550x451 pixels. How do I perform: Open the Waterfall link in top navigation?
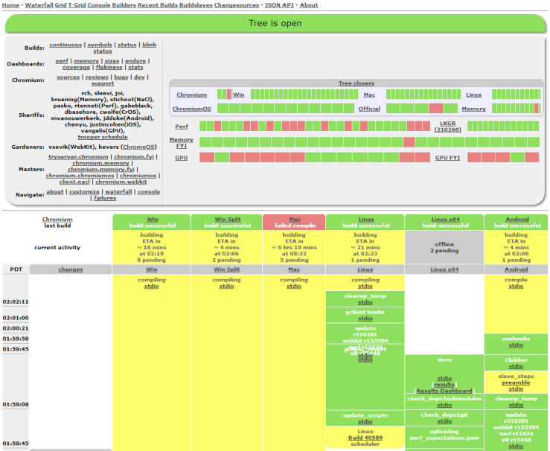[x=39, y=5]
